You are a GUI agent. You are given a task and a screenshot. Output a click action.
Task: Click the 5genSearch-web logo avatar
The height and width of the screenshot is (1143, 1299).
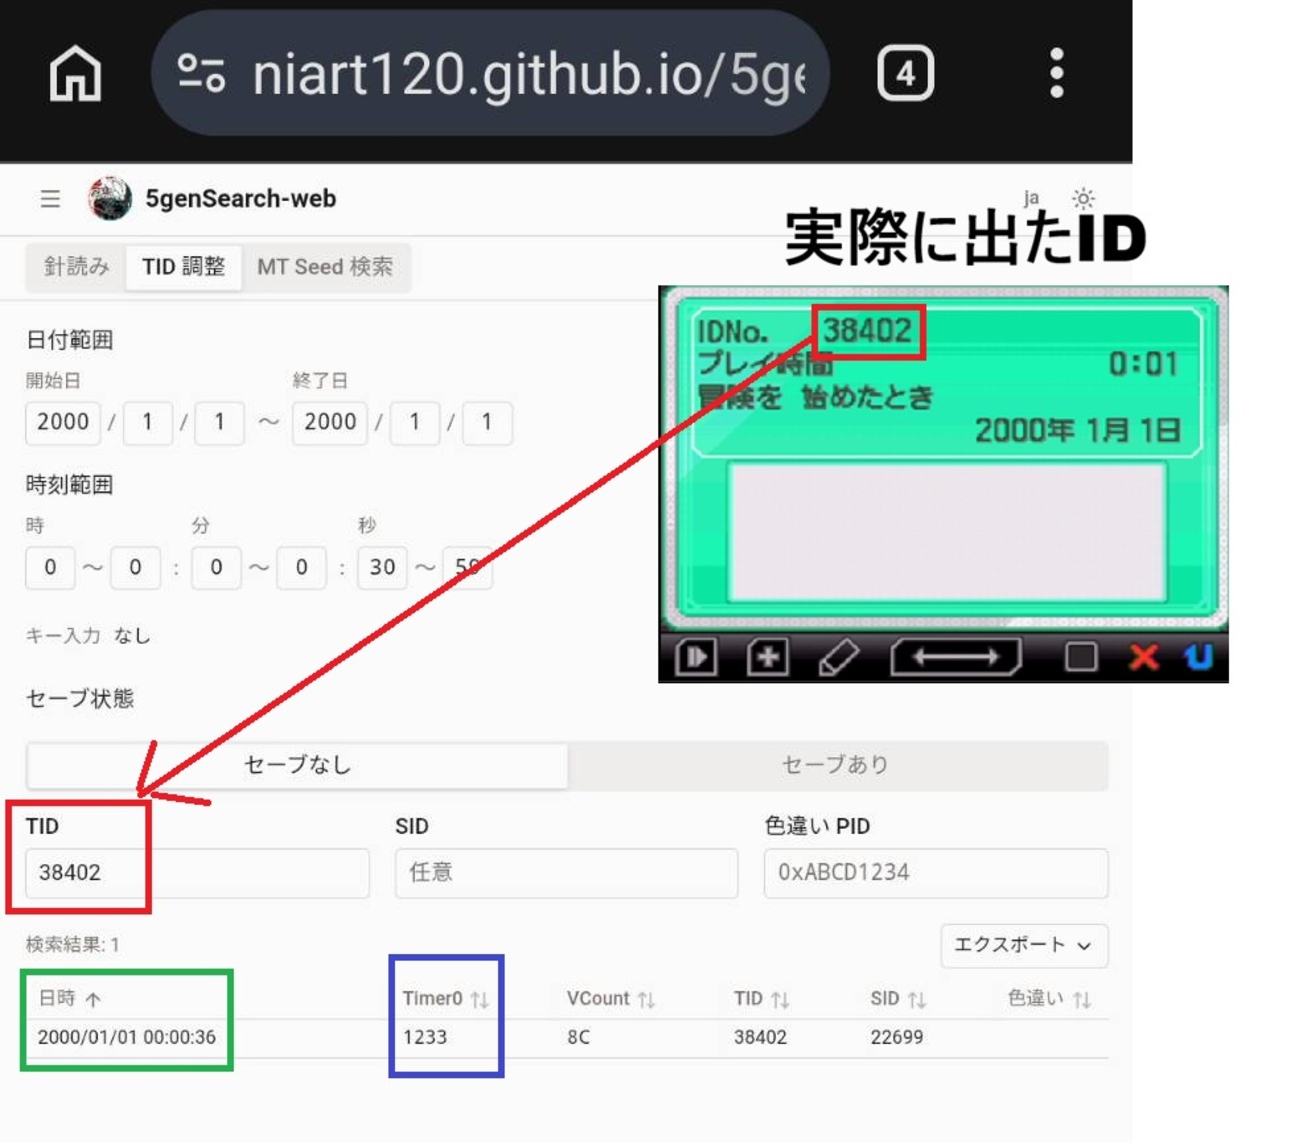pyautogui.click(x=110, y=198)
